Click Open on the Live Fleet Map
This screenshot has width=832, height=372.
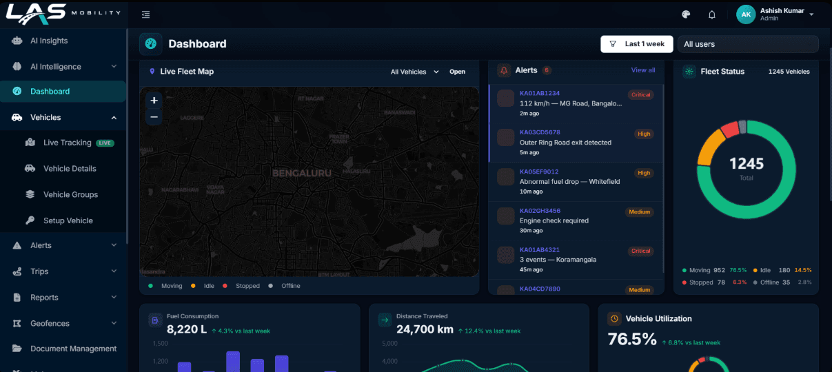(x=458, y=72)
